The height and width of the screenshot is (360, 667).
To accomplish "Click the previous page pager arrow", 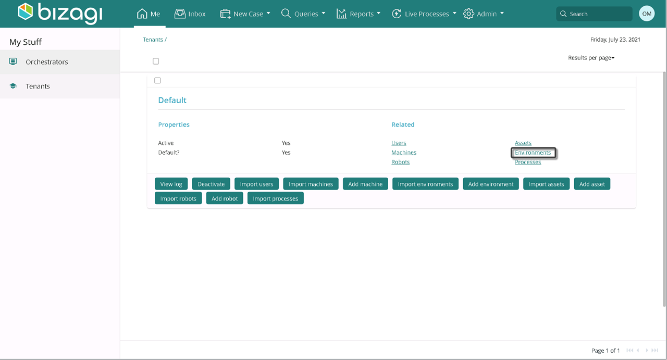I will 638,351.
